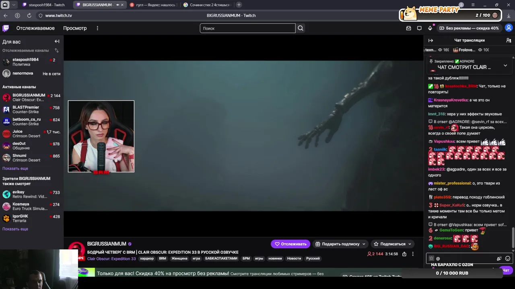Collapse the 'Для вас' sidebar arrow

[57, 41]
